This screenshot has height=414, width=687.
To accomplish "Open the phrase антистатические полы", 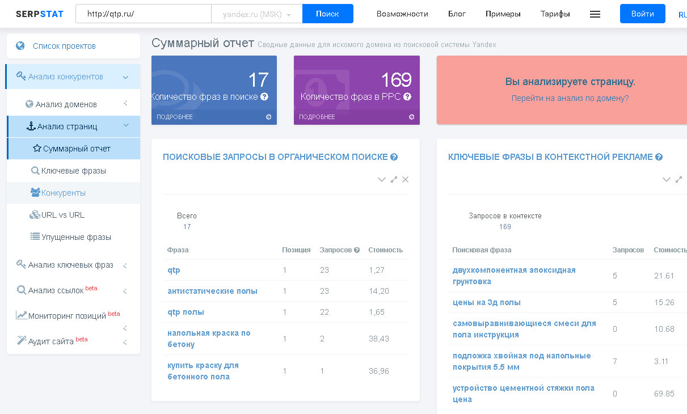I will pos(212,291).
